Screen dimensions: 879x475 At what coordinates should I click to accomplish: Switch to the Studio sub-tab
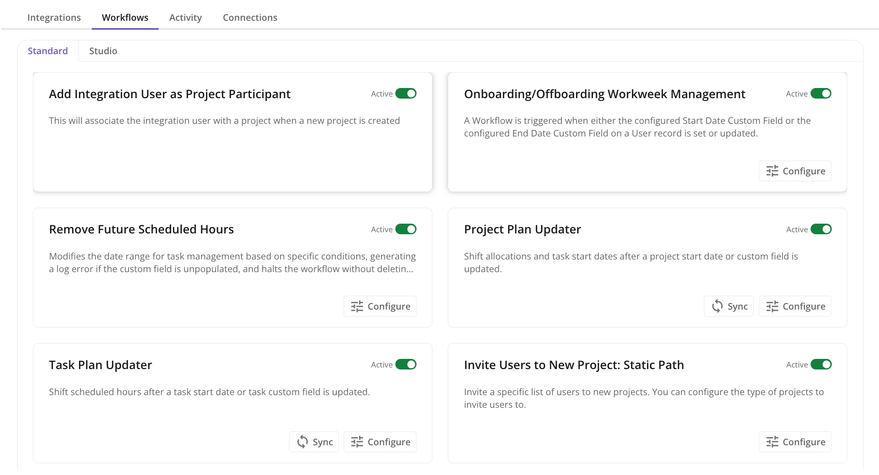click(x=103, y=51)
